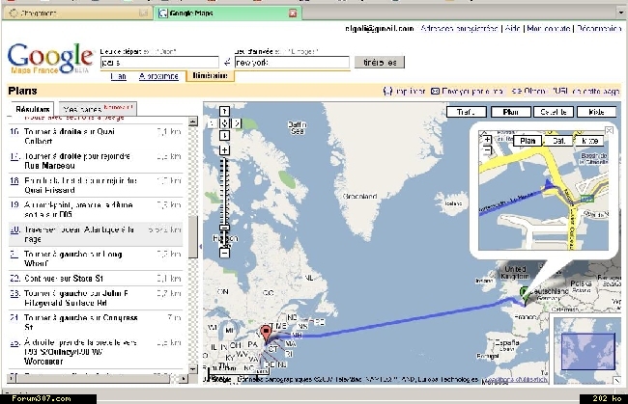This screenshot has width=628, height=404.
Task: Click the Itinéraires search button
Action: pyautogui.click(x=380, y=63)
